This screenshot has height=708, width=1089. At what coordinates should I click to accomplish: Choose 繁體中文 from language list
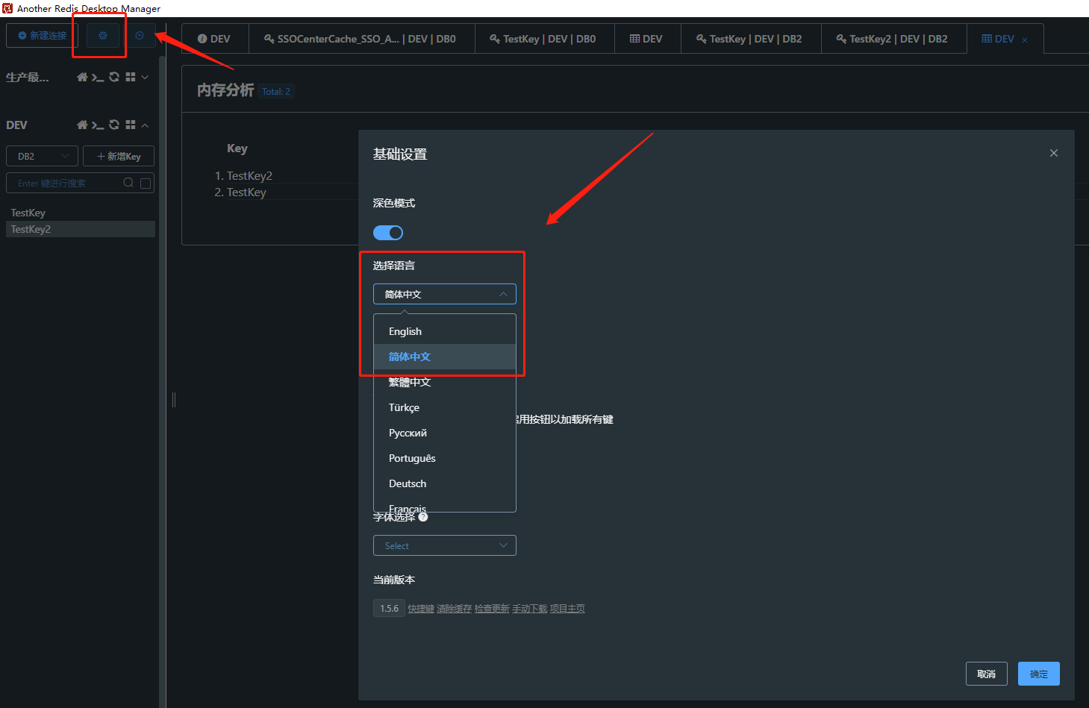click(445, 382)
